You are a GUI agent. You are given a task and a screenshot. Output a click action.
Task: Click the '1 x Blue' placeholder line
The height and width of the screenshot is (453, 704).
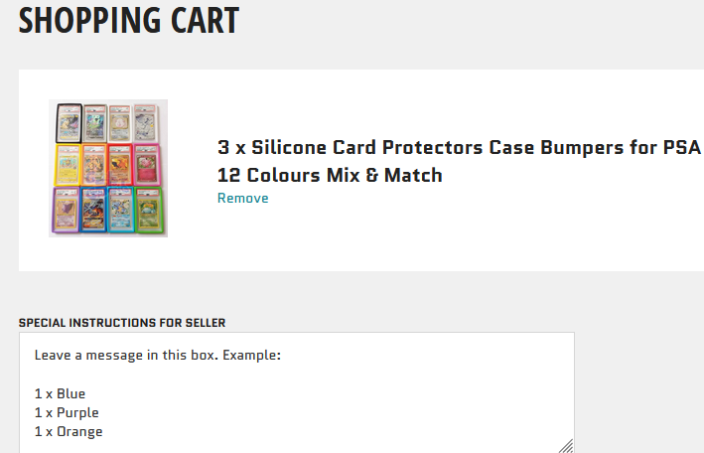(60, 393)
